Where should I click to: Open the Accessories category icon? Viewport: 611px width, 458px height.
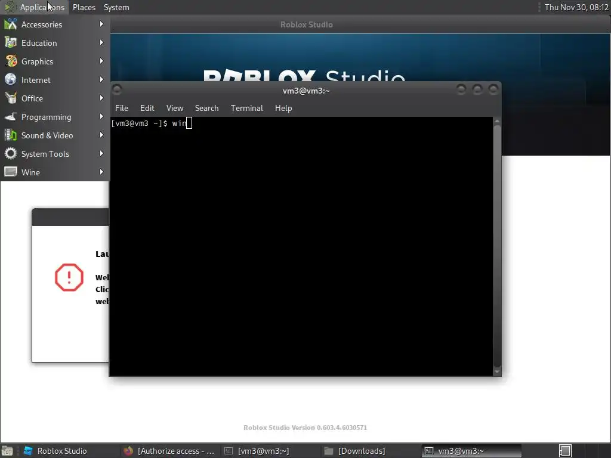[11, 24]
